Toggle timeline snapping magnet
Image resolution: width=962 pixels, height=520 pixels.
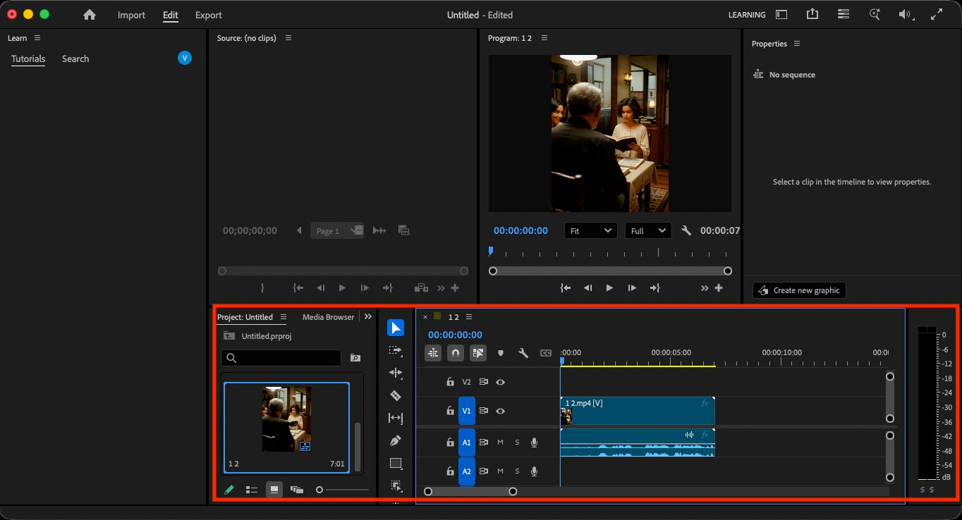click(456, 353)
